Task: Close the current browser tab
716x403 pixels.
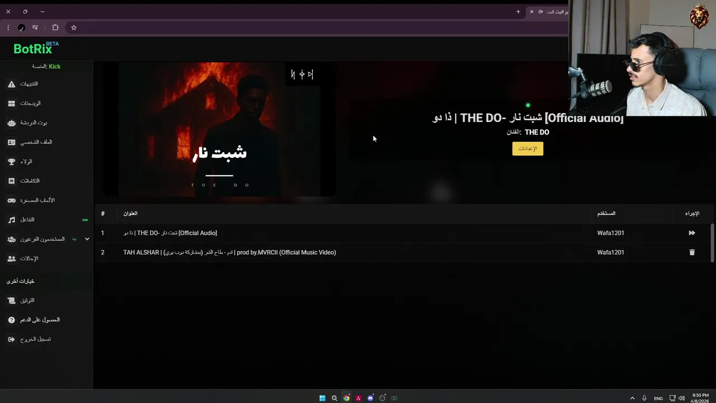Action: click(531, 12)
